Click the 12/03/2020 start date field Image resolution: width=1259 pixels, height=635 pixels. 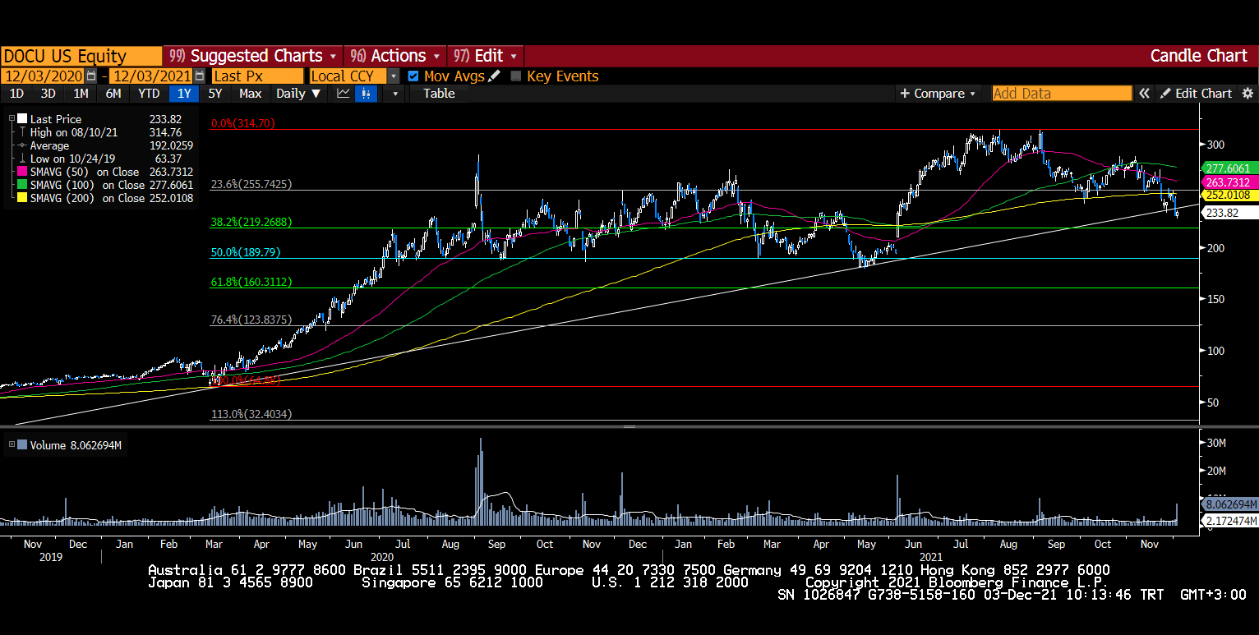44,76
